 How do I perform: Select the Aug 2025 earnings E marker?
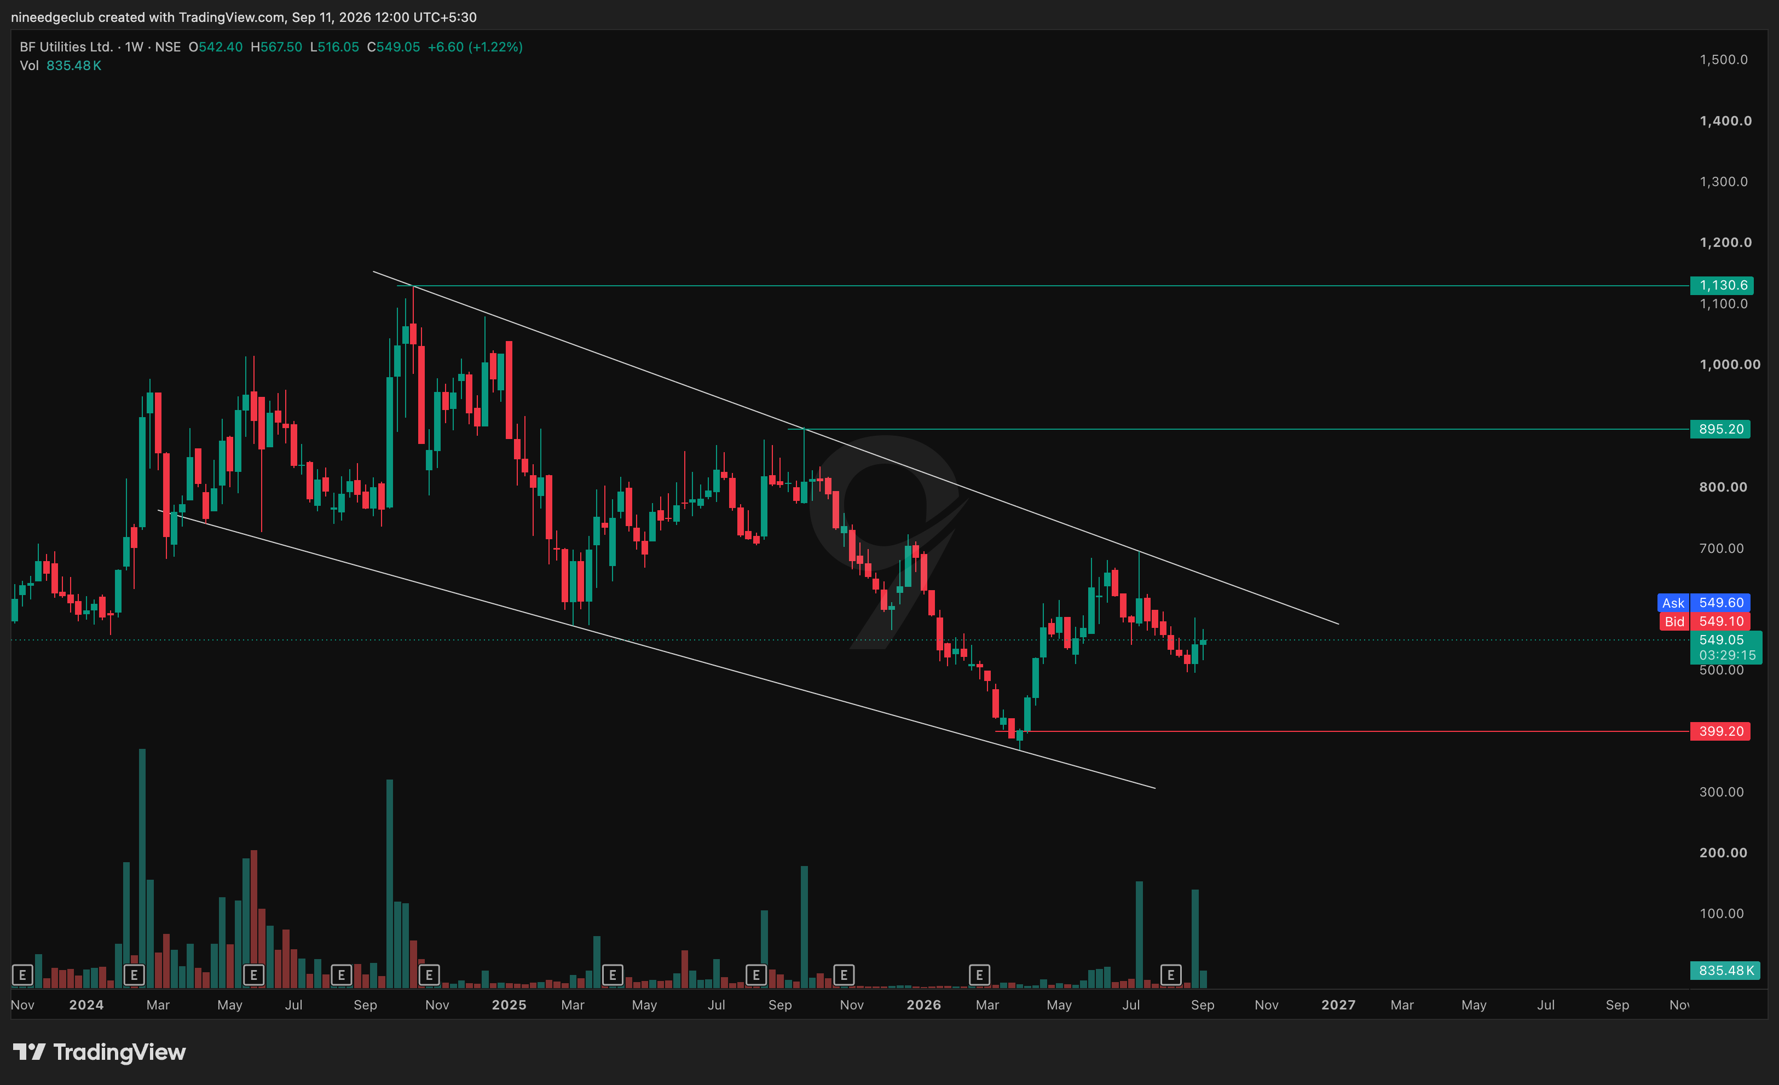click(756, 976)
